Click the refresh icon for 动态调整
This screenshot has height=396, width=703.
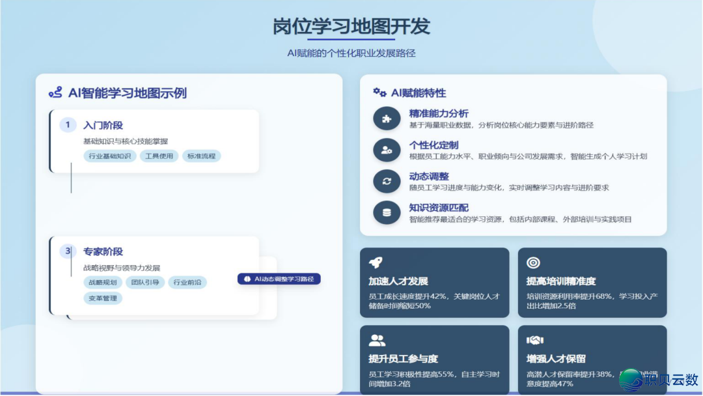pyautogui.click(x=387, y=181)
